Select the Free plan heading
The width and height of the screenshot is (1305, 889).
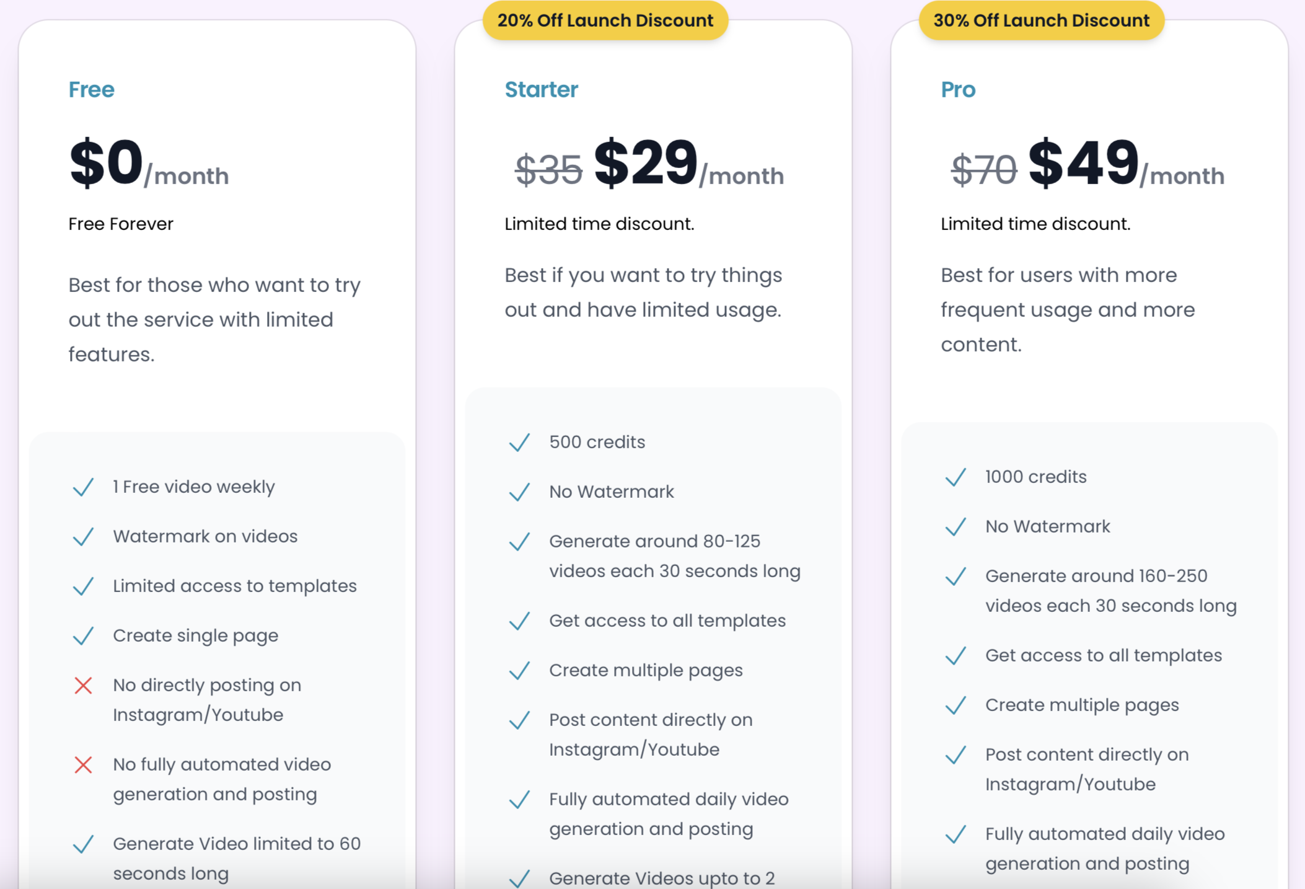[x=92, y=90]
